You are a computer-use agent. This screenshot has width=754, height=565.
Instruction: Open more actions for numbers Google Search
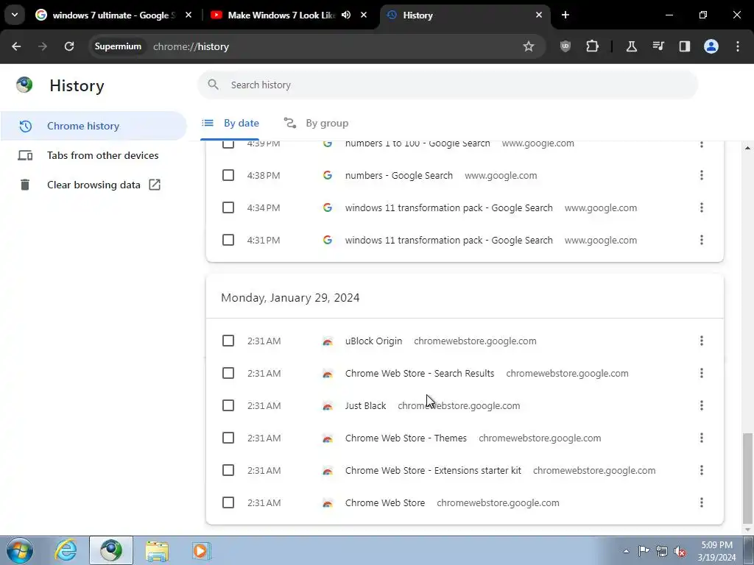tap(702, 175)
